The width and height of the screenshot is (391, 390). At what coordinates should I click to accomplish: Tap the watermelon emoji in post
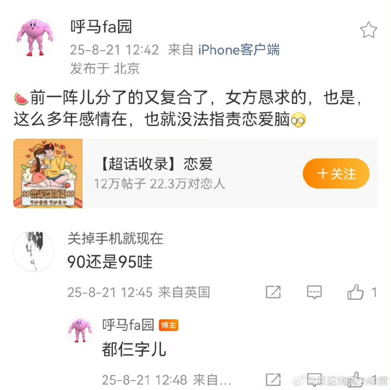[x=21, y=99]
